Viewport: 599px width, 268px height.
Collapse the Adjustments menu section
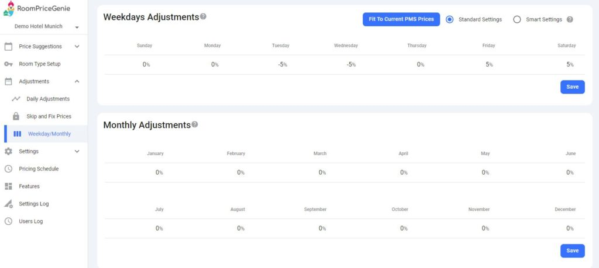(77, 82)
